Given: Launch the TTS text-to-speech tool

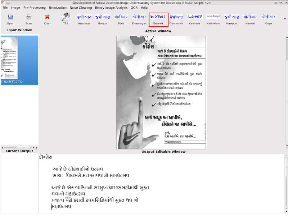Looking at the screenshot, I should 66,18.
